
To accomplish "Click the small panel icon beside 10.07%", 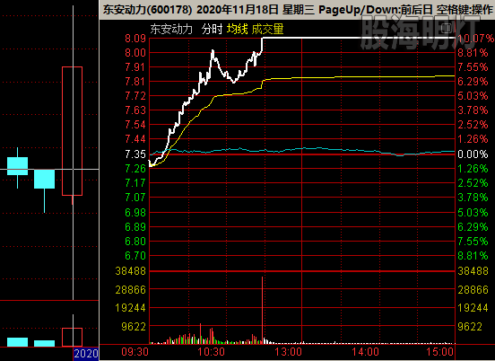I will tap(447, 29).
